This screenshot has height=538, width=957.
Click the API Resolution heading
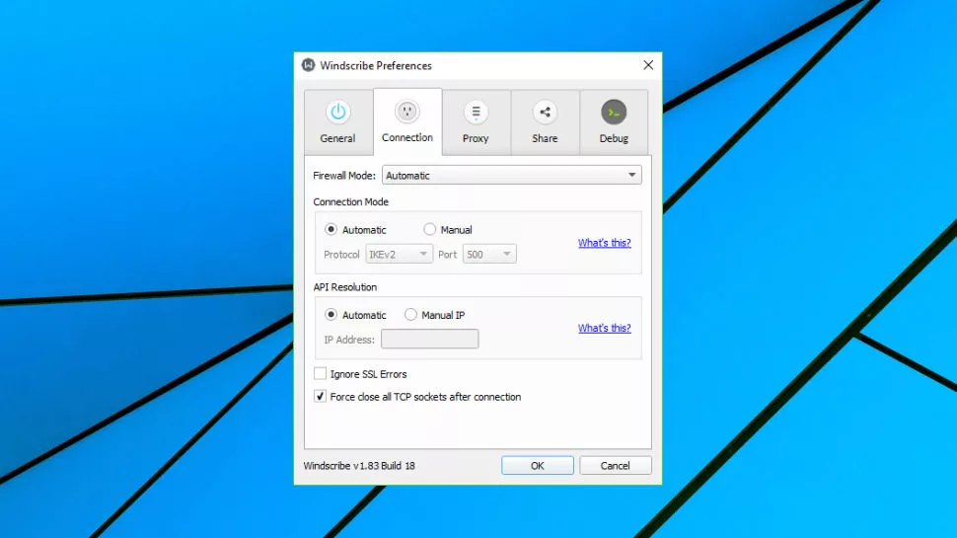345,287
